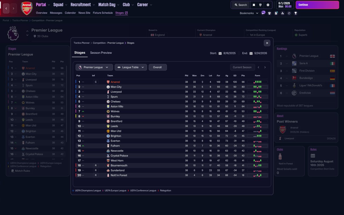The width and height of the screenshot is (344, 215).
Task: Click the Bundesliga logo in Rankings
Action: pos(294,78)
